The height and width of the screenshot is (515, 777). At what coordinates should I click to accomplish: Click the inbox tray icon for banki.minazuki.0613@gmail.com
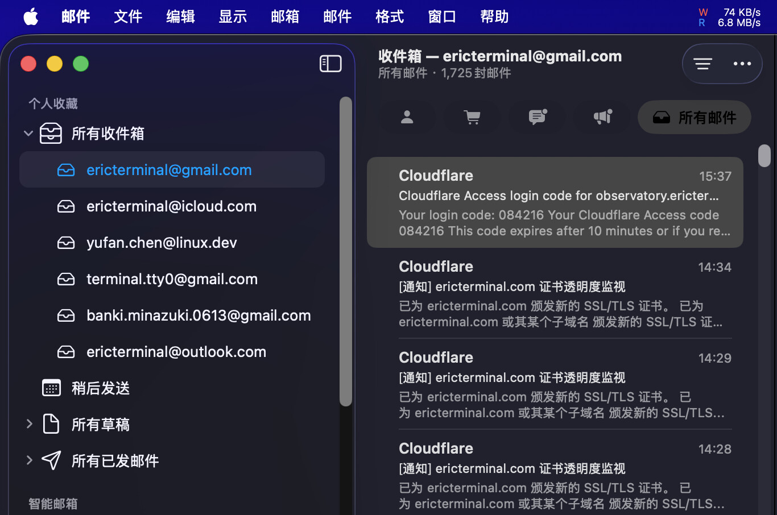click(66, 315)
